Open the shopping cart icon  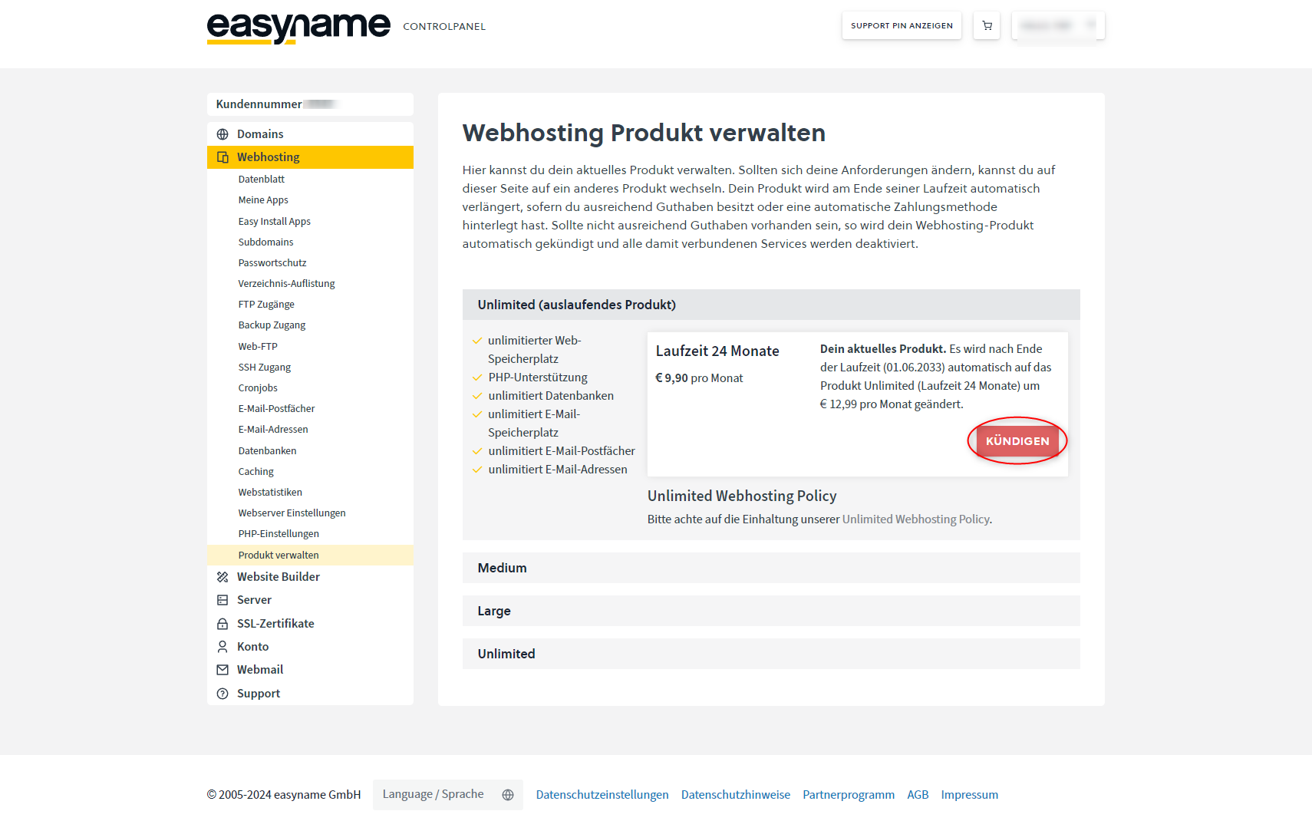point(987,25)
